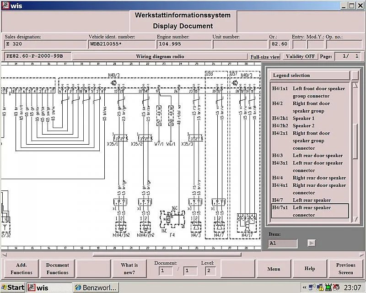Click Legend selection header

tap(310, 75)
